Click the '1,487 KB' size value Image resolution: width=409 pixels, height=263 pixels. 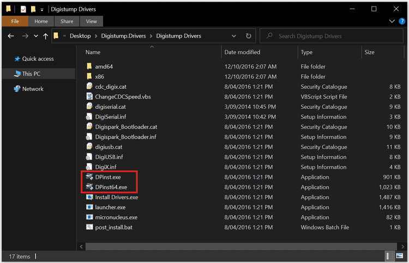point(390,197)
